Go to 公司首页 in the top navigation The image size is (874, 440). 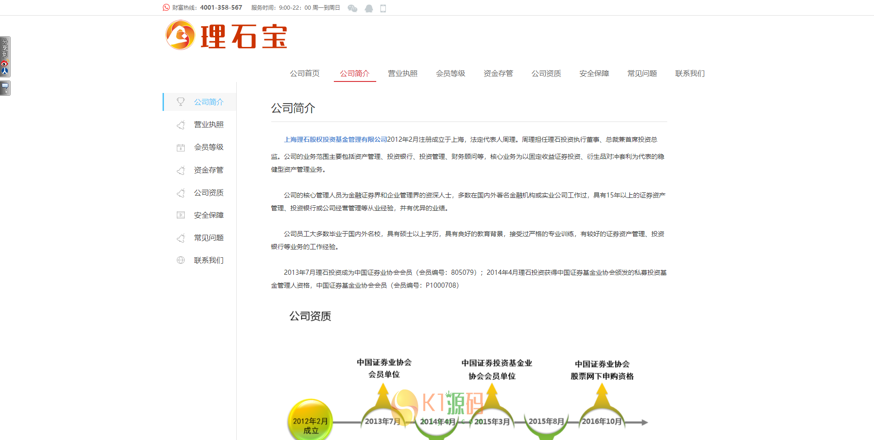point(305,73)
